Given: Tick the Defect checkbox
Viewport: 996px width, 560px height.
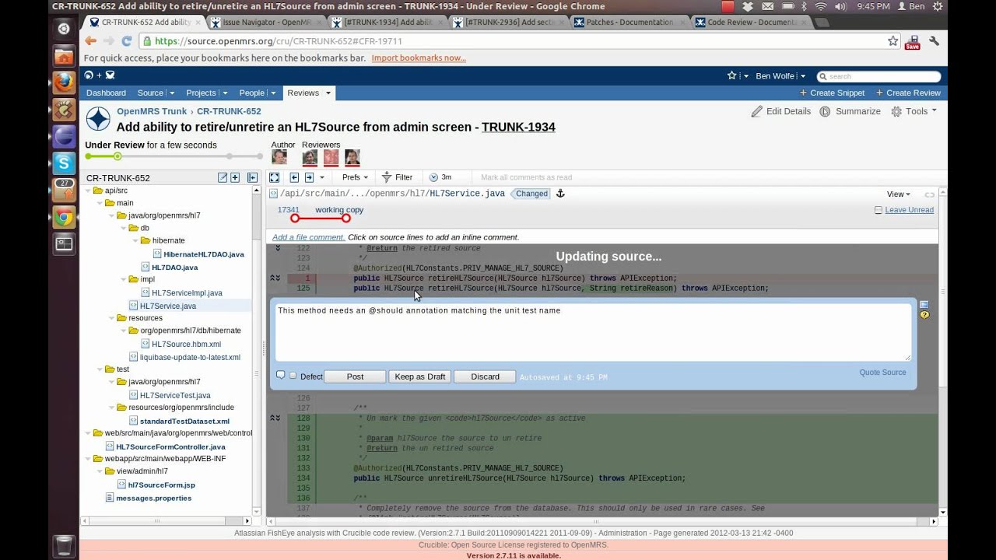Looking at the screenshot, I should click(x=293, y=376).
